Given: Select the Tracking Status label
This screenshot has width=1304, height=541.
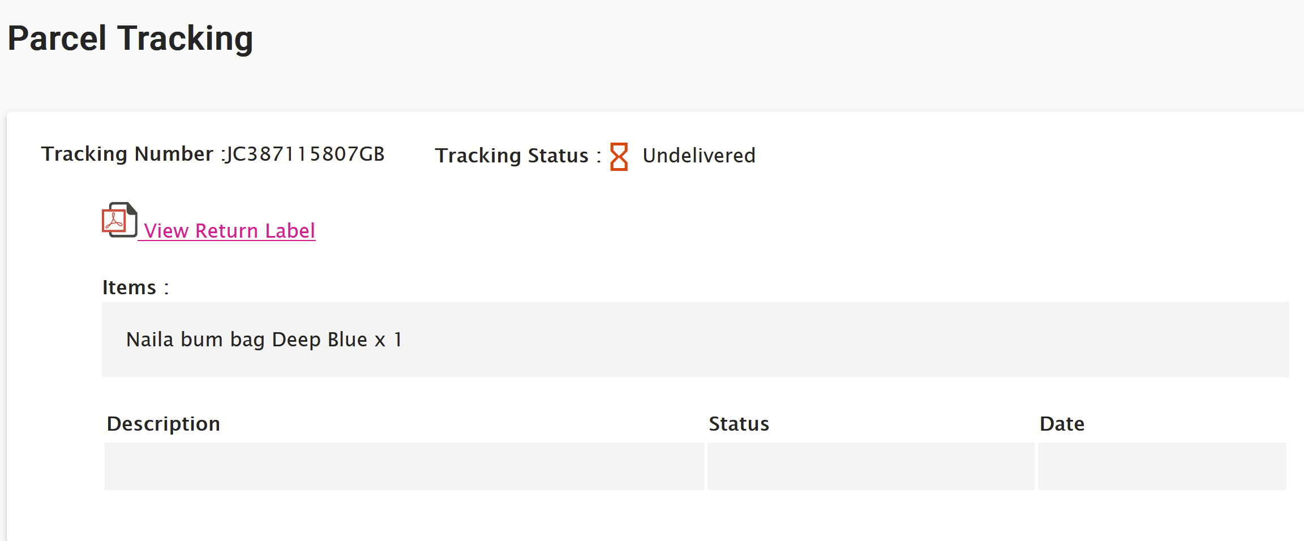Looking at the screenshot, I should click(x=518, y=156).
